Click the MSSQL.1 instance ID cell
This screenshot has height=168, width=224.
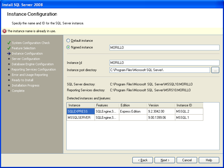(x=189, y=118)
